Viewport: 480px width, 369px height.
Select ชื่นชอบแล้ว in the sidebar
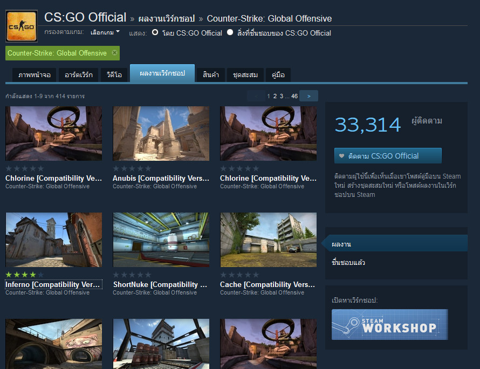(348, 262)
